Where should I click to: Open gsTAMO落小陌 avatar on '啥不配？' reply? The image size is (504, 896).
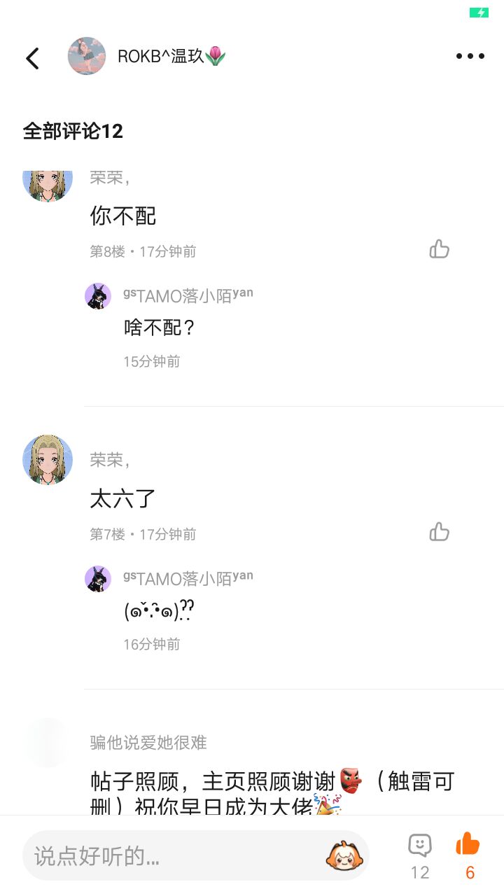(98, 295)
